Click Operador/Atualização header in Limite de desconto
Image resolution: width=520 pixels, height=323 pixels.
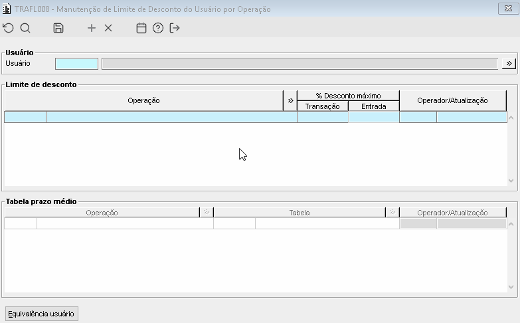[x=453, y=100]
